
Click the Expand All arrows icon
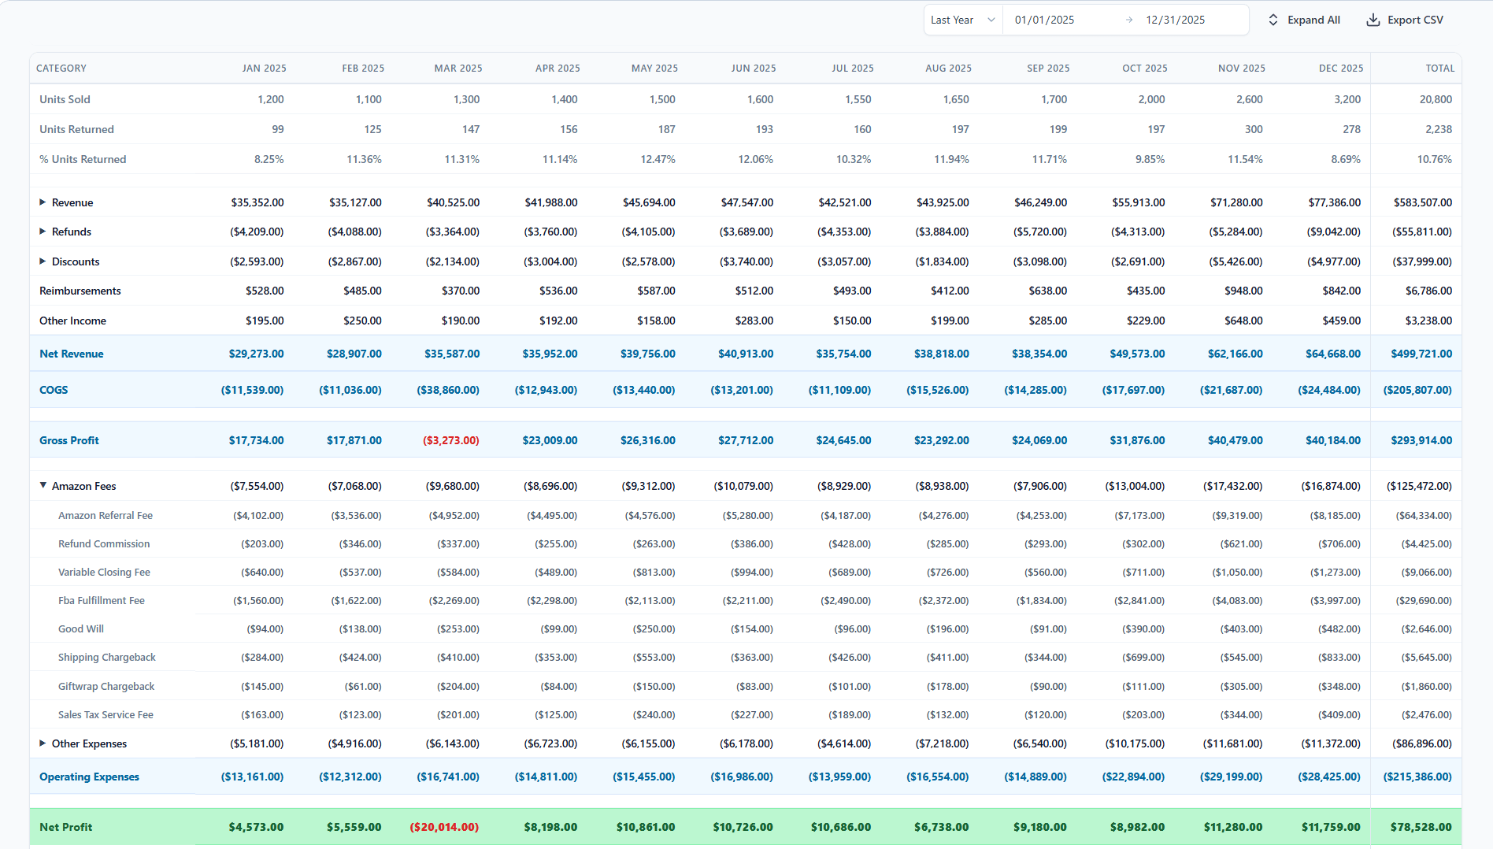point(1273,20)
